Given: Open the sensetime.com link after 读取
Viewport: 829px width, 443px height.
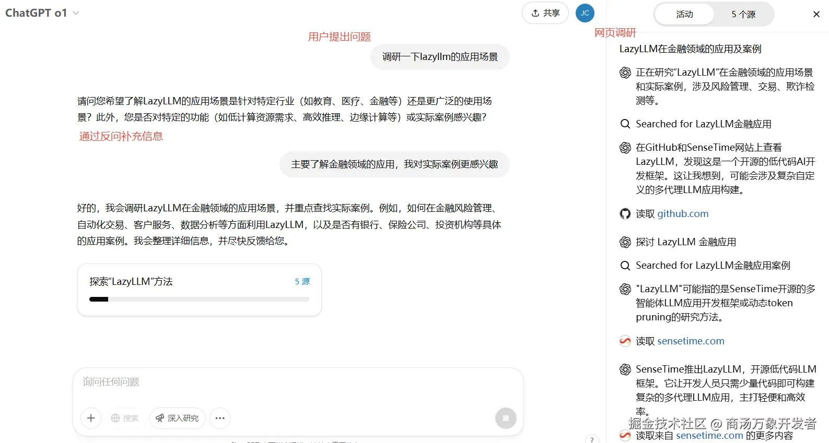Looking at the screenshot, I should tap(691, 341).
